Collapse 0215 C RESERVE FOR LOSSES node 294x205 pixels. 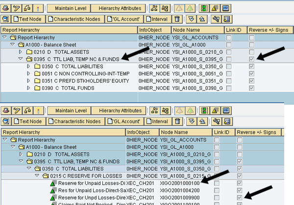37,175
